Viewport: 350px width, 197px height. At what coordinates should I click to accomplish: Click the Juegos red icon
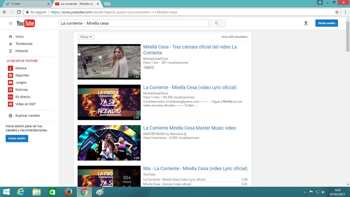click(x=10, y=83)
